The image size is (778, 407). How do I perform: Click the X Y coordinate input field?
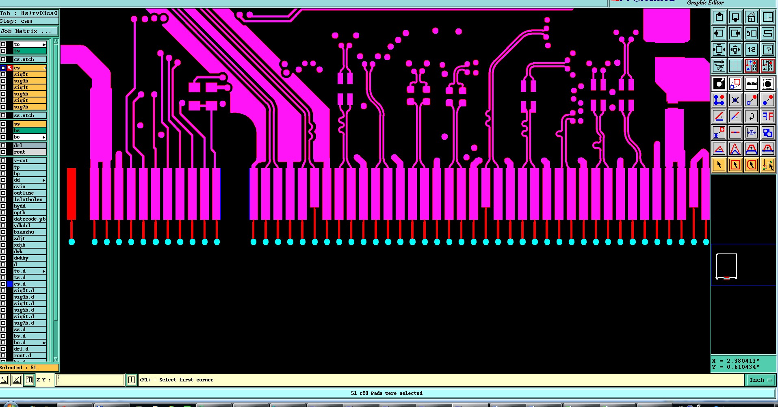tap(90, 380)
